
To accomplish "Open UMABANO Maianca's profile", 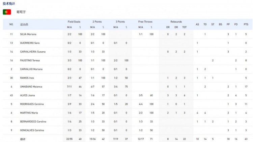I will click(x=30, y=87).
